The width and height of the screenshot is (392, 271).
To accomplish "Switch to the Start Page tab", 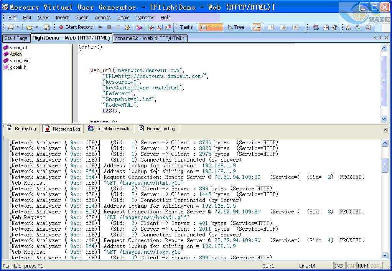I will tap(16, 38).
